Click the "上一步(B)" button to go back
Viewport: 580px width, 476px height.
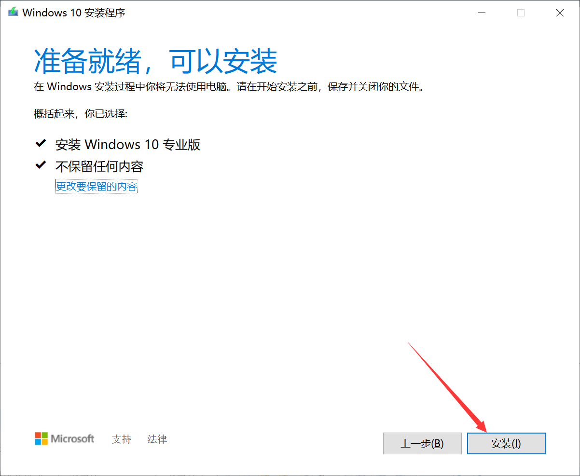click(422, 443)
